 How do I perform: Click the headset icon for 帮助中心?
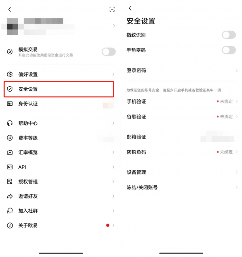click(x=10, y=123)
